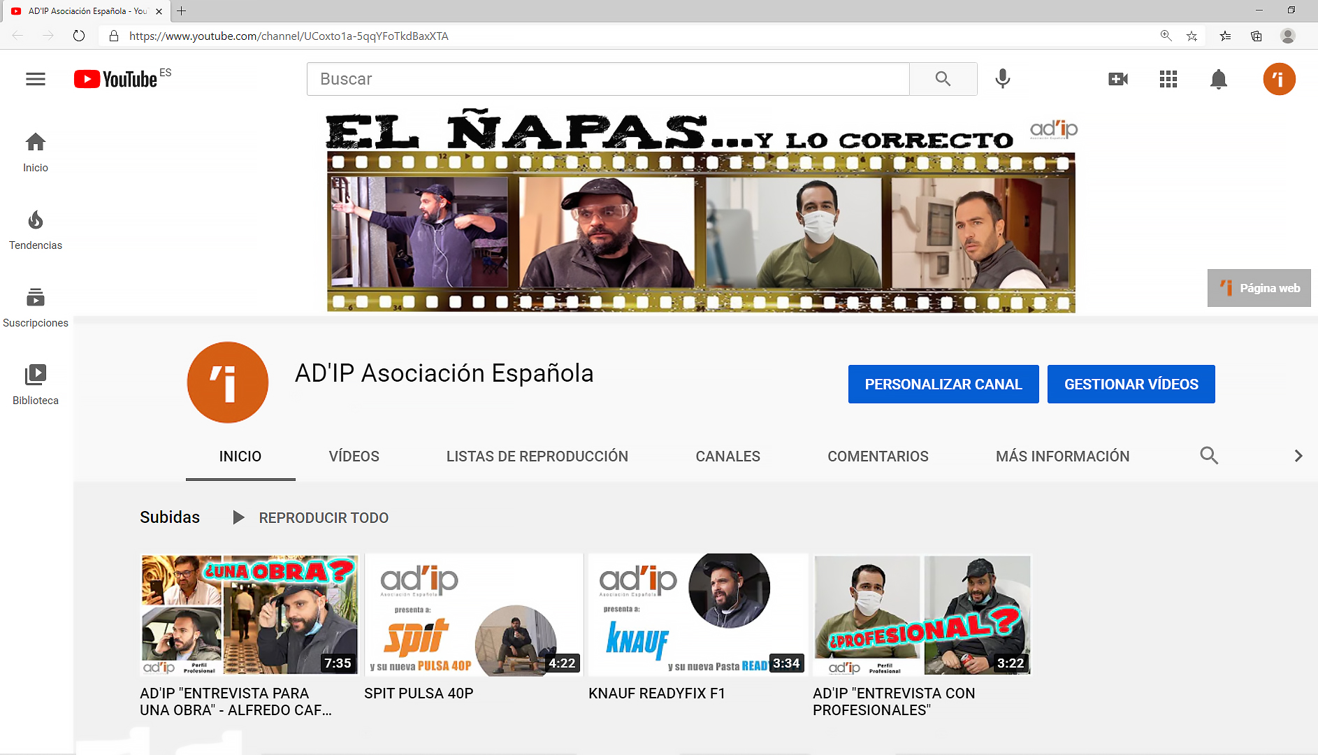Show more tabs with the right chevron
The width and height of the screenshot is (1318, 755).
coord(1298,456)
